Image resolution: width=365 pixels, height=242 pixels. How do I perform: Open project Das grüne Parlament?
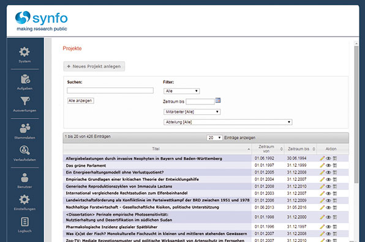click(86, 166)
